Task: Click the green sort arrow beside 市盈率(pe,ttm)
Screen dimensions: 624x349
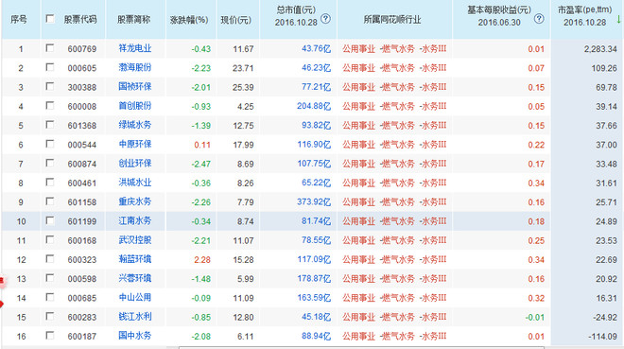Action: pyautogui.click(x=618, y=19)
